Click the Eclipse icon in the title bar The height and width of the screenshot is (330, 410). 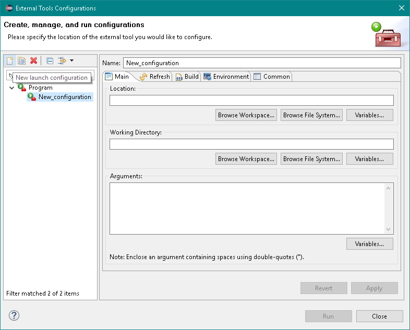pos(9,8)
